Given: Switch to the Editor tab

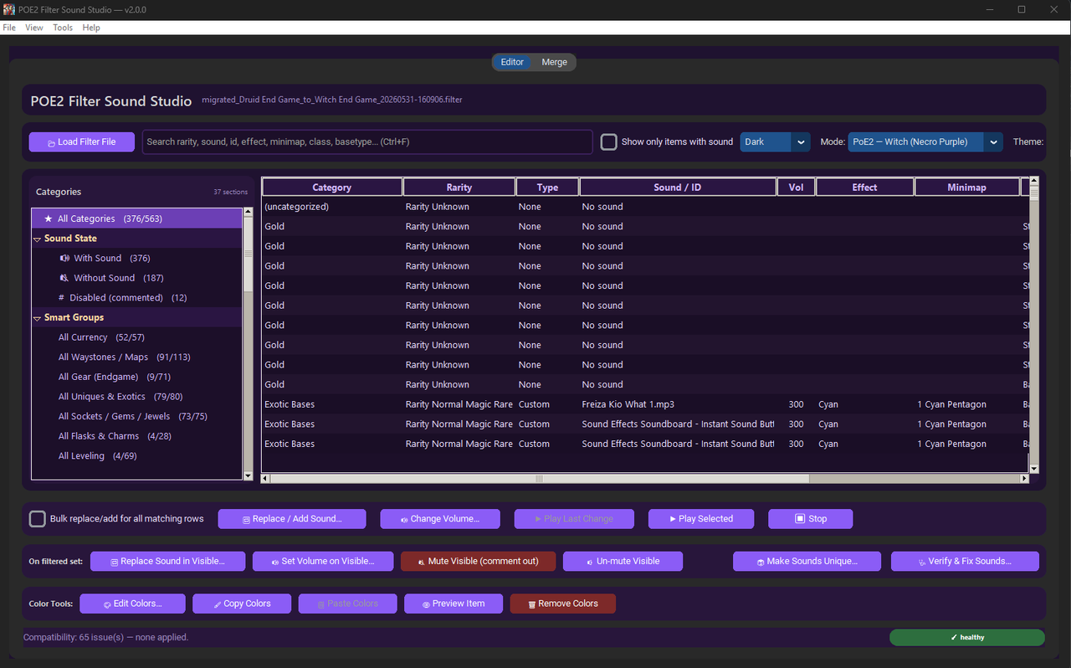Looking at the screenshot, I should coord(512,62).
